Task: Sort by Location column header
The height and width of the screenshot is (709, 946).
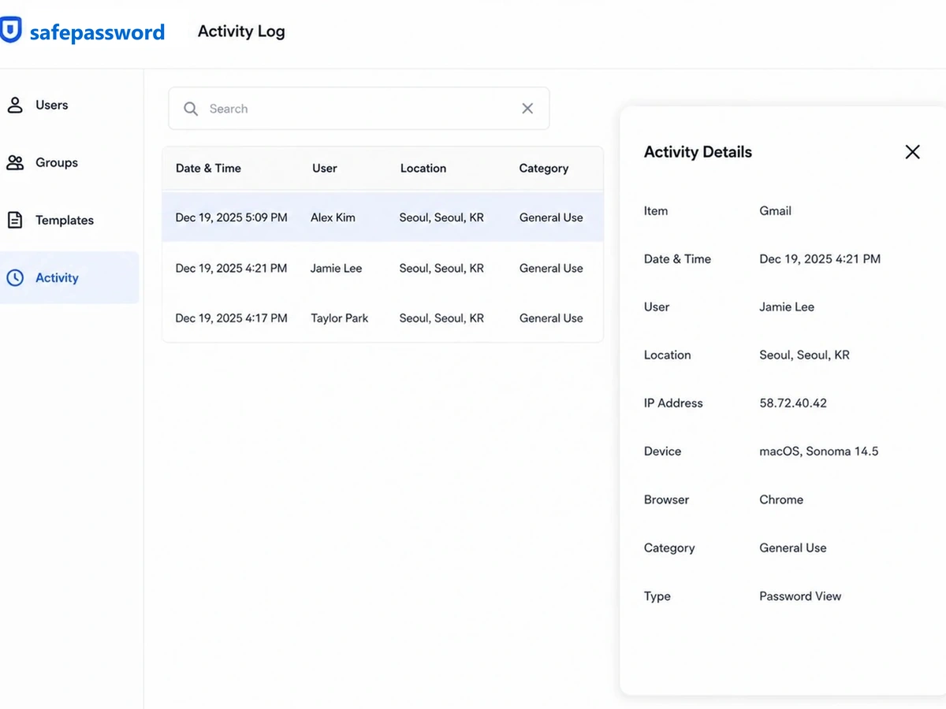Action: (423, 169)
